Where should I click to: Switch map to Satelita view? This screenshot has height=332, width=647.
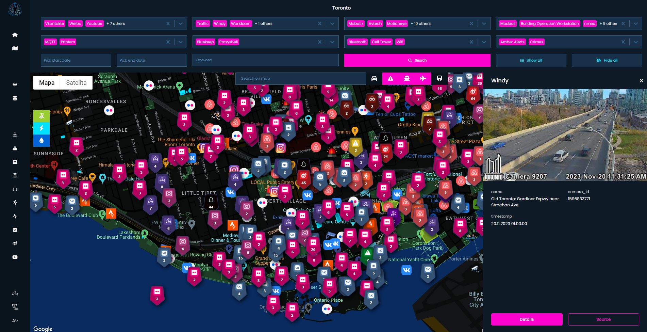(76, 83)
